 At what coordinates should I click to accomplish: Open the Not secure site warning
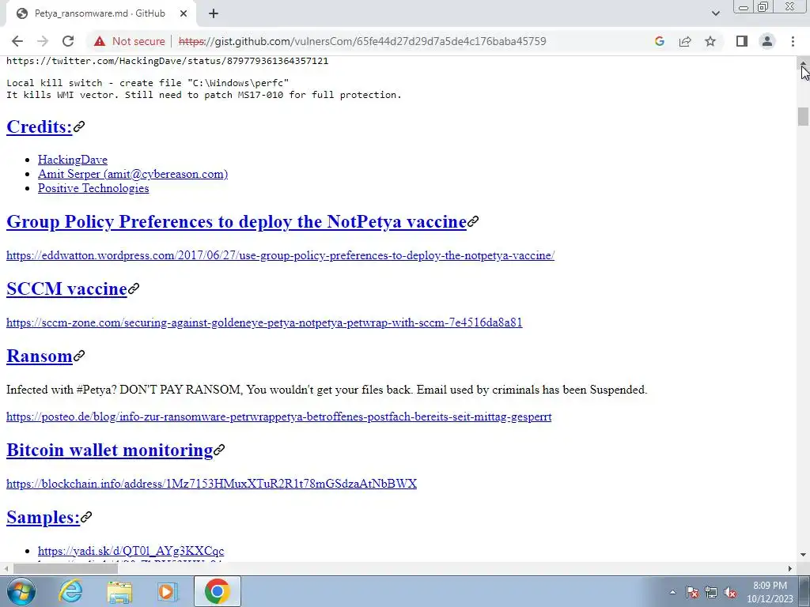pyautogui.click(x=129, y=41)
